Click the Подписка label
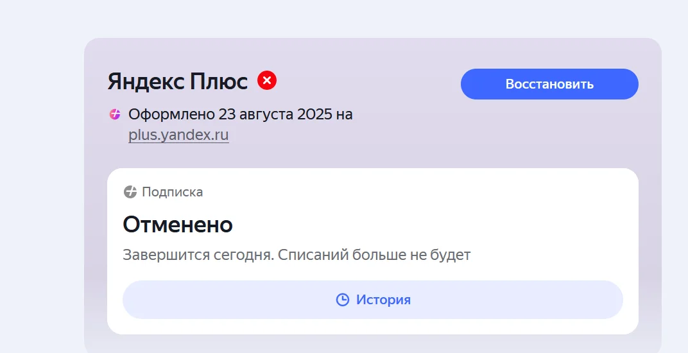This screenshot has height=353, width=688. [x=173, y=192]
